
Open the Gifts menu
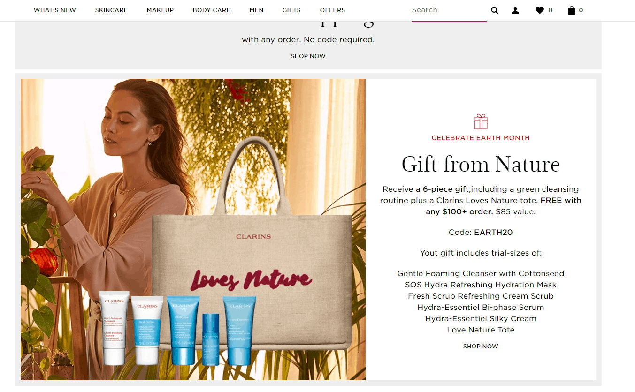tap(291, 10)
